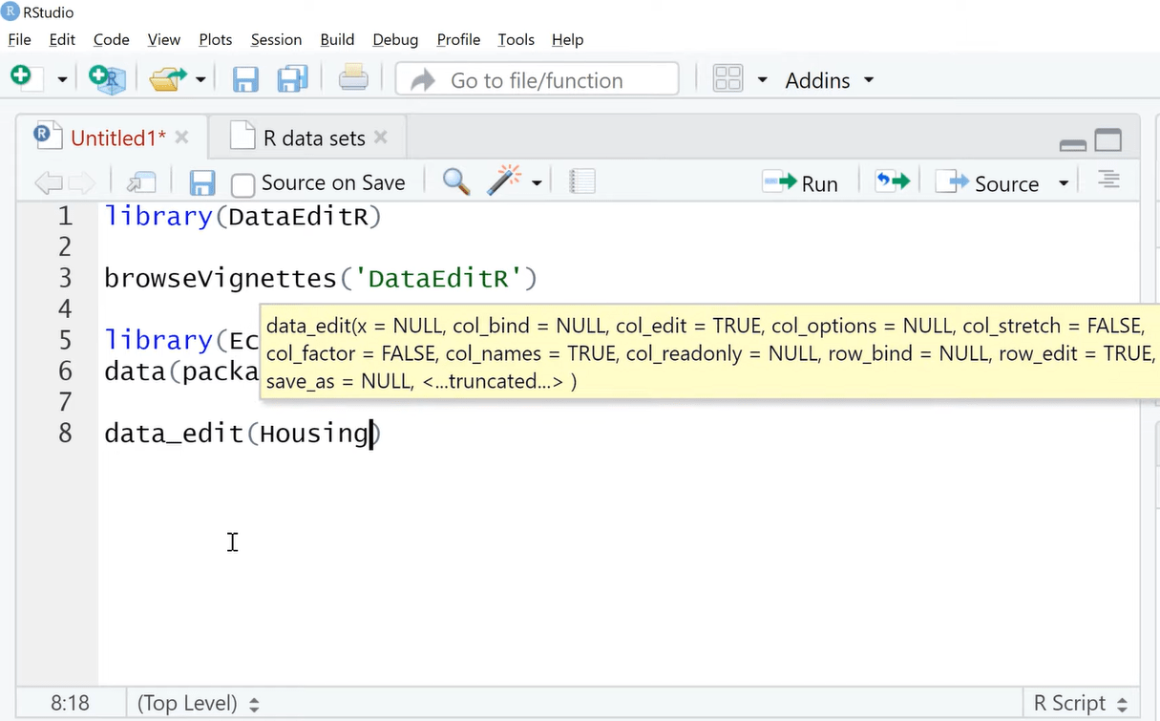Create a new R project icon
Viewport: 1160px width, 721px height.
(x=107, y=78)
